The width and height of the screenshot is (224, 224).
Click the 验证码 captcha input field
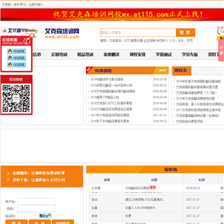tap(26, 216)
